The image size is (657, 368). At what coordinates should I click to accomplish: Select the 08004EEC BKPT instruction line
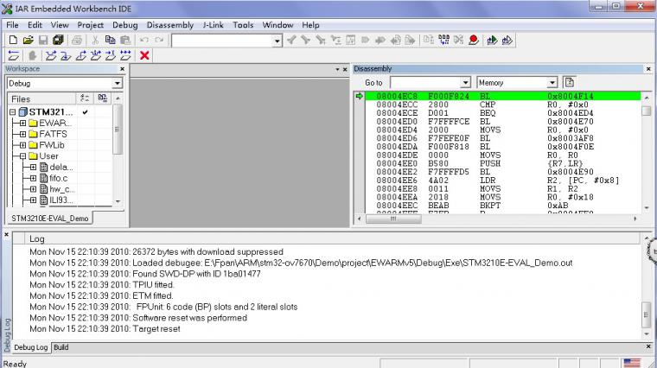(x=503, y=206)
